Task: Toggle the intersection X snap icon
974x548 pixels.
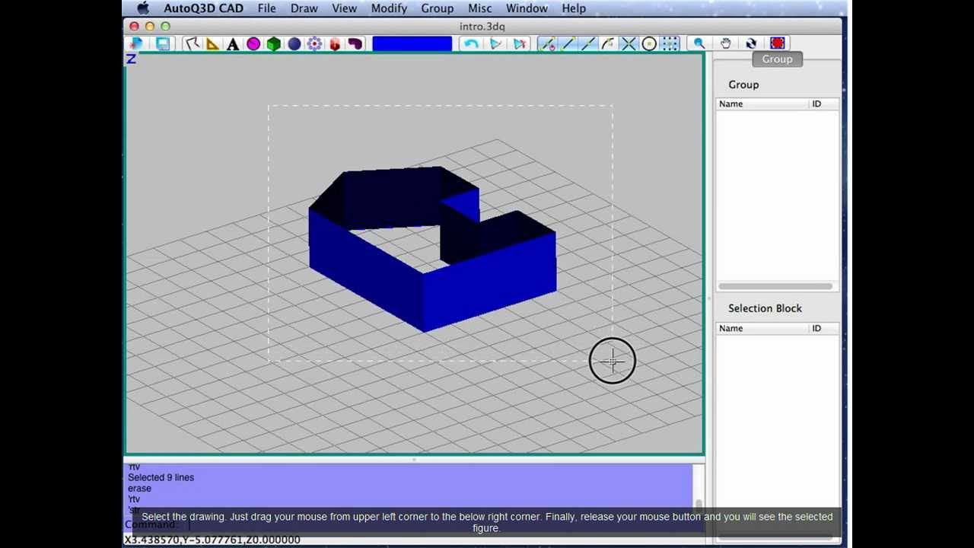Action: [x=629, y=44]
